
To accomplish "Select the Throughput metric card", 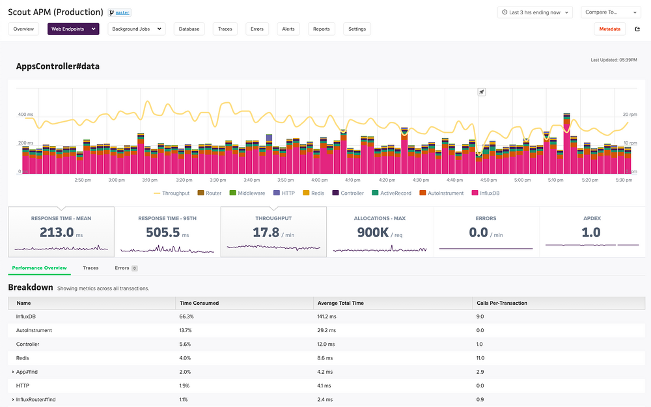I will (x=273, y=232).
